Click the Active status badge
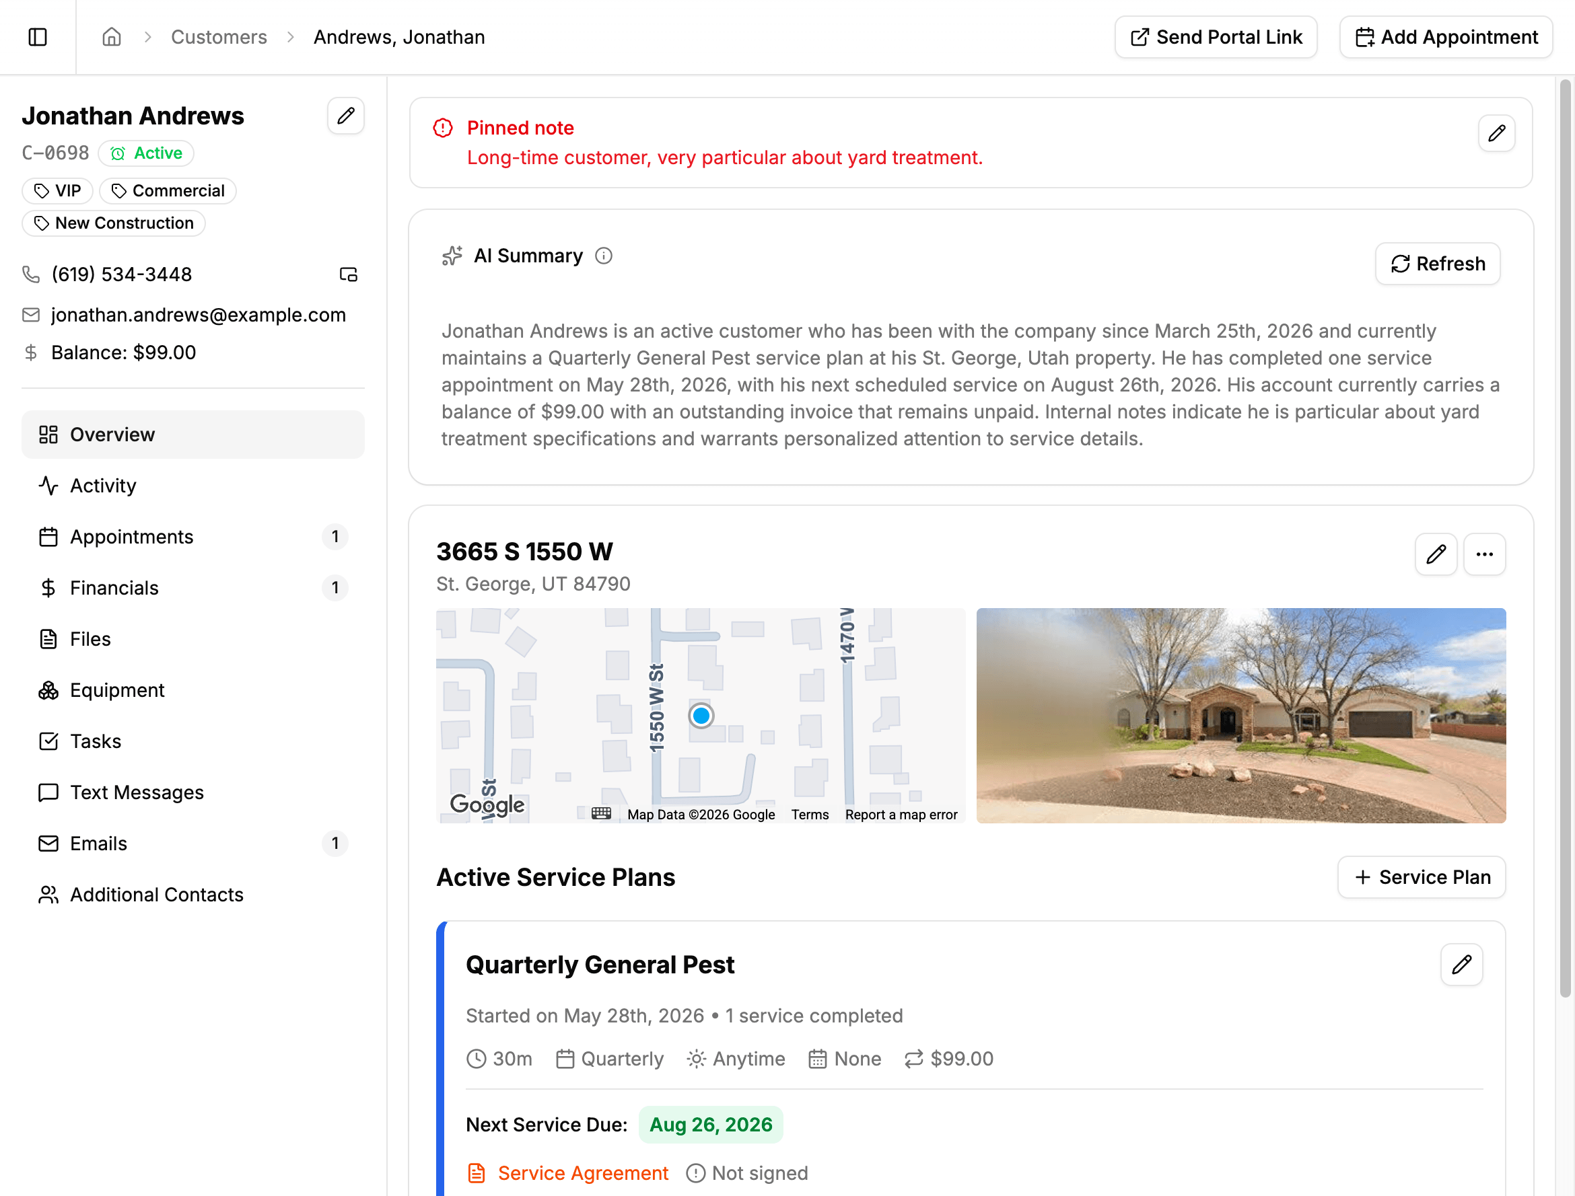 click(146, 153)
